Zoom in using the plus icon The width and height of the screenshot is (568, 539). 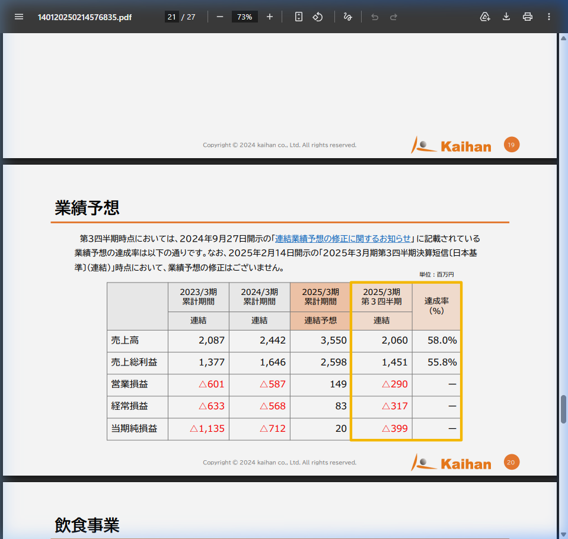[x=270, y=17]
